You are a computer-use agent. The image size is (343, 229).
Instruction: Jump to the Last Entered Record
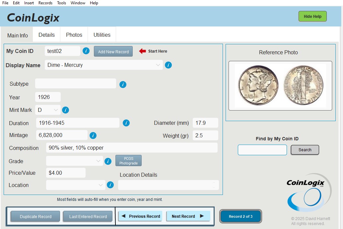[88, 216]
